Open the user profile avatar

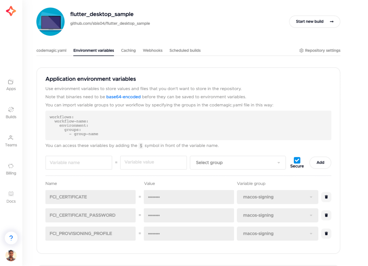11,255
